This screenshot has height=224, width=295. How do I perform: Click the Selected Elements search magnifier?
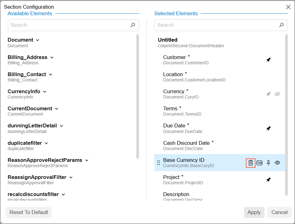(281, 25)
